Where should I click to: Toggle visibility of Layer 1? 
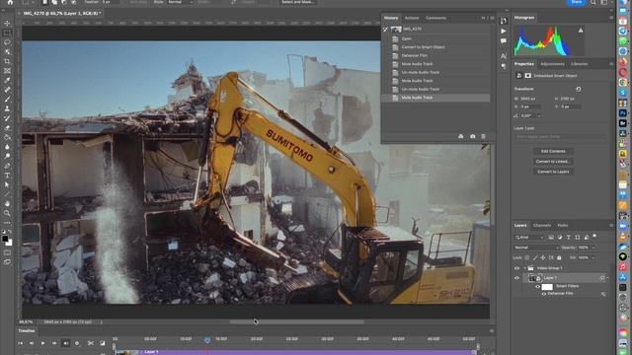point(516,278)
